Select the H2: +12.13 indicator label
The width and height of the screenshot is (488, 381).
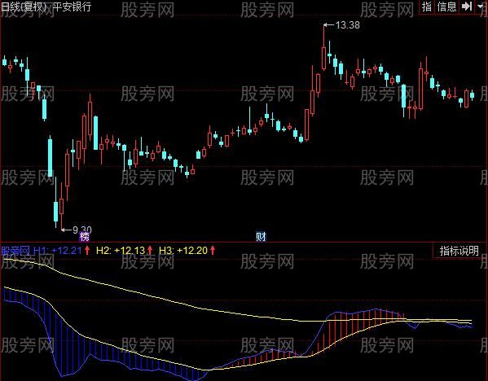coord(121,251)
